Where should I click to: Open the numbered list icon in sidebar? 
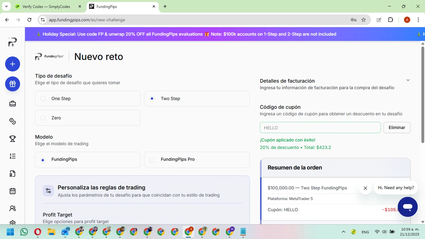pos(12,156)
